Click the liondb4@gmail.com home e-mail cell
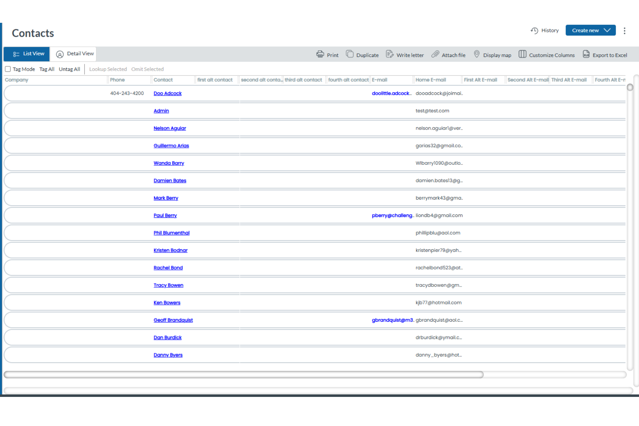639x426 pixels. pos(439,215)
